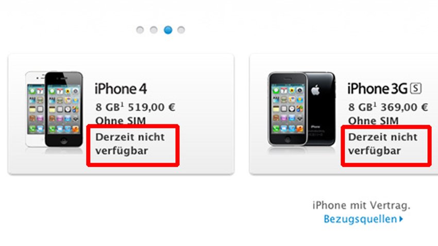Click the front-facing iPhone 3GS screen

288,109
